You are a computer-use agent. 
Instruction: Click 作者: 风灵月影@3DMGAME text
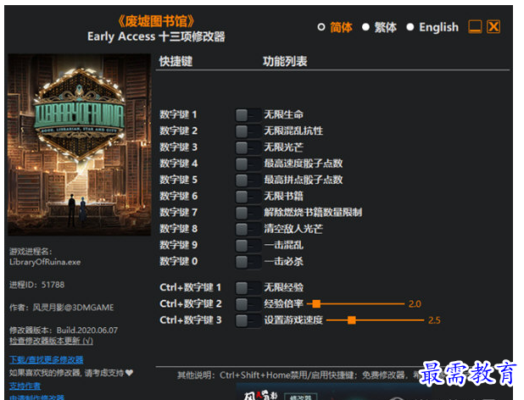62,308
